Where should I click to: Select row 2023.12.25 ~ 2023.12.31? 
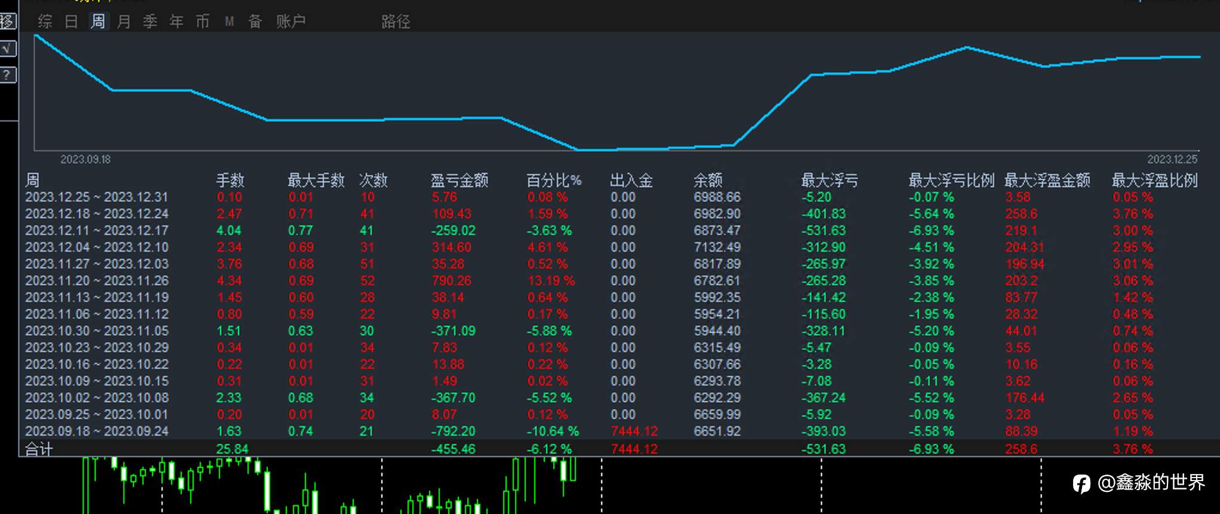619,197
